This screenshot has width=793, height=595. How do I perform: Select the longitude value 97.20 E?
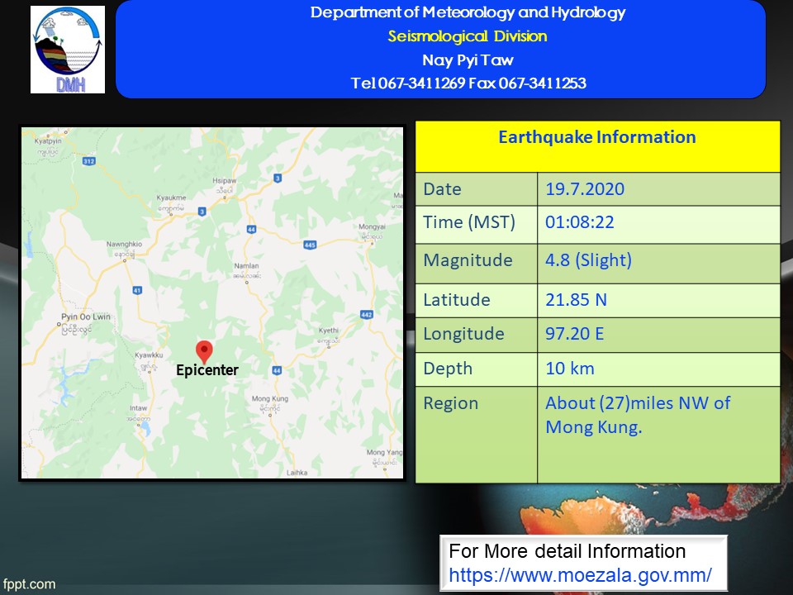click(575, 333)
